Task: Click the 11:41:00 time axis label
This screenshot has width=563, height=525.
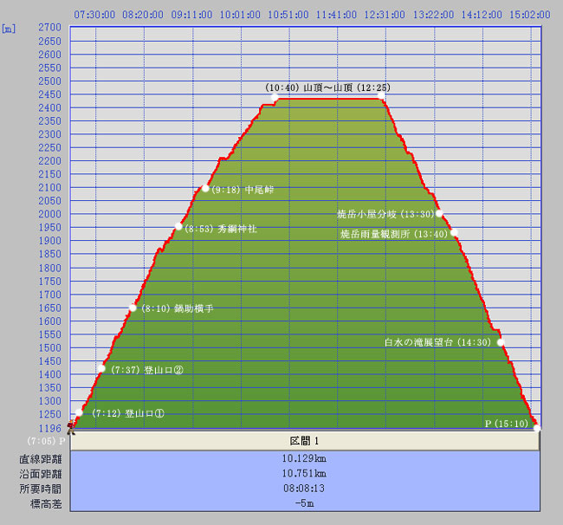Action: [336, 15]
